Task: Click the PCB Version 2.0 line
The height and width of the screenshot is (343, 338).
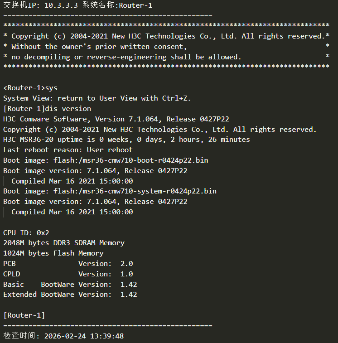Action: tap(68, 264)
